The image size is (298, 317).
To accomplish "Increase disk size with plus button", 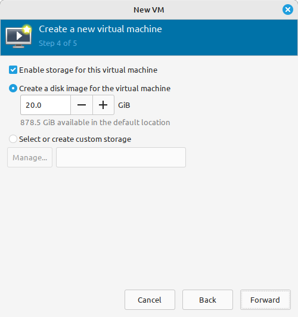I will click(103, 105).
